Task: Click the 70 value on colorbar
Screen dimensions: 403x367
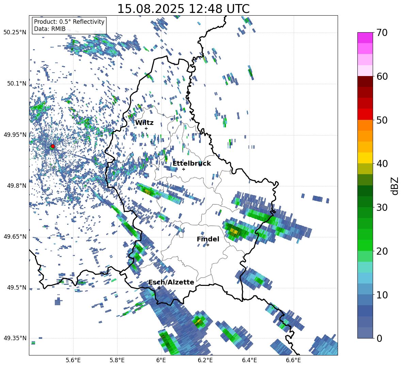Action: coord(382,33)
